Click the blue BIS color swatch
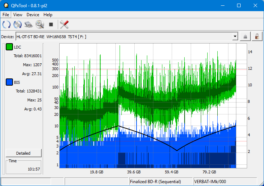The image size is (264, 186). click(9, 82)
